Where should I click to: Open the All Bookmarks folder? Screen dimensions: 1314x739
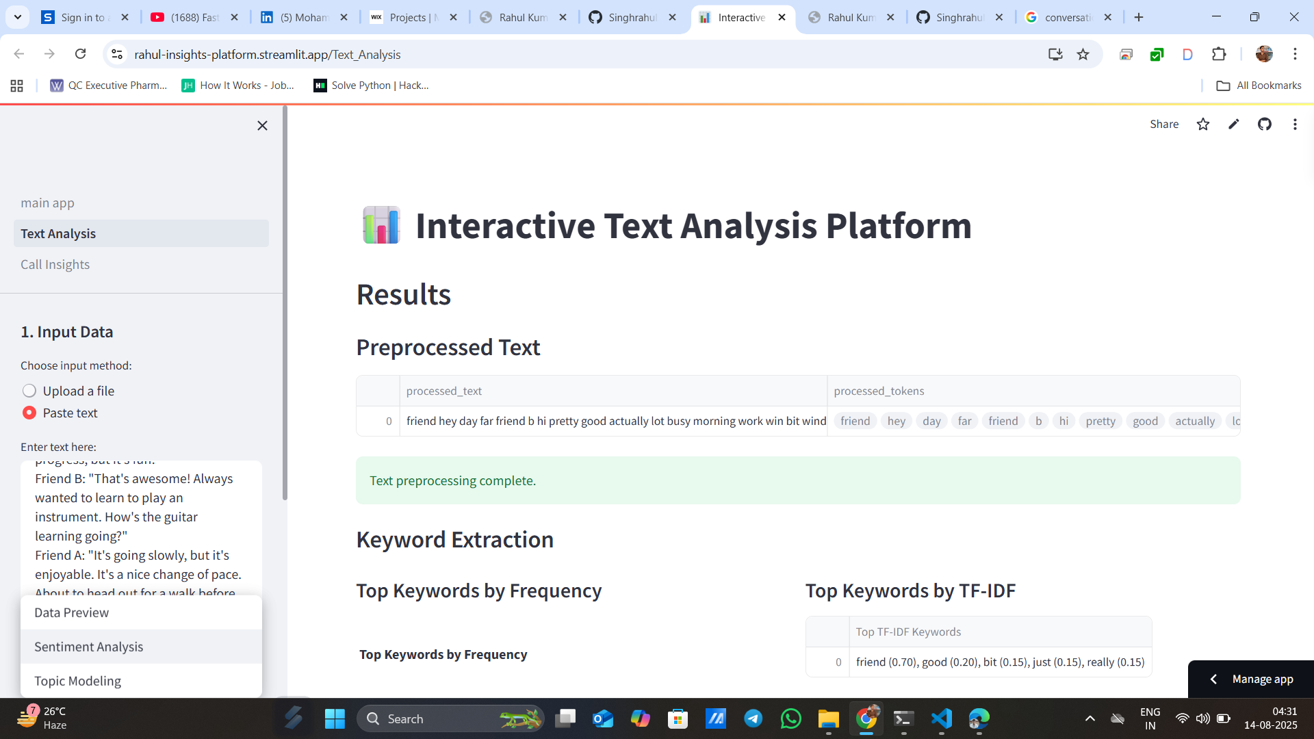(1259, 86)
